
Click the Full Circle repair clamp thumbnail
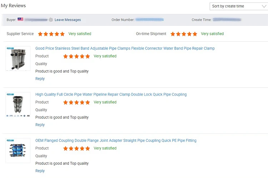[18, 105]
